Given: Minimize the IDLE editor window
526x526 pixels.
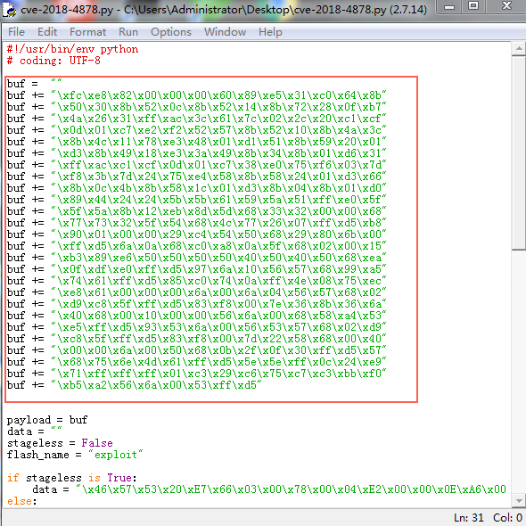Looking at the screenshot, I should click(449, 6).
